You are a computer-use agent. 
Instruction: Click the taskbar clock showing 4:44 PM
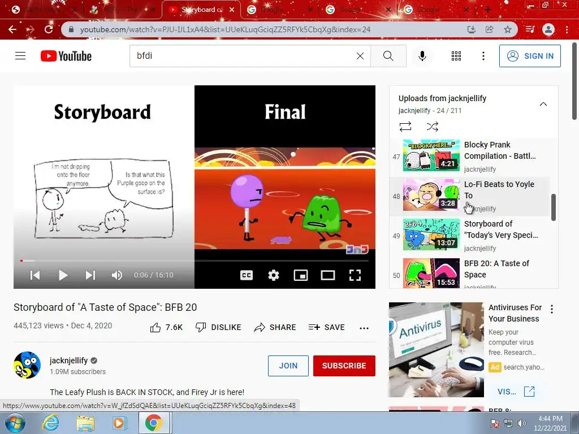tap(550, 423)
